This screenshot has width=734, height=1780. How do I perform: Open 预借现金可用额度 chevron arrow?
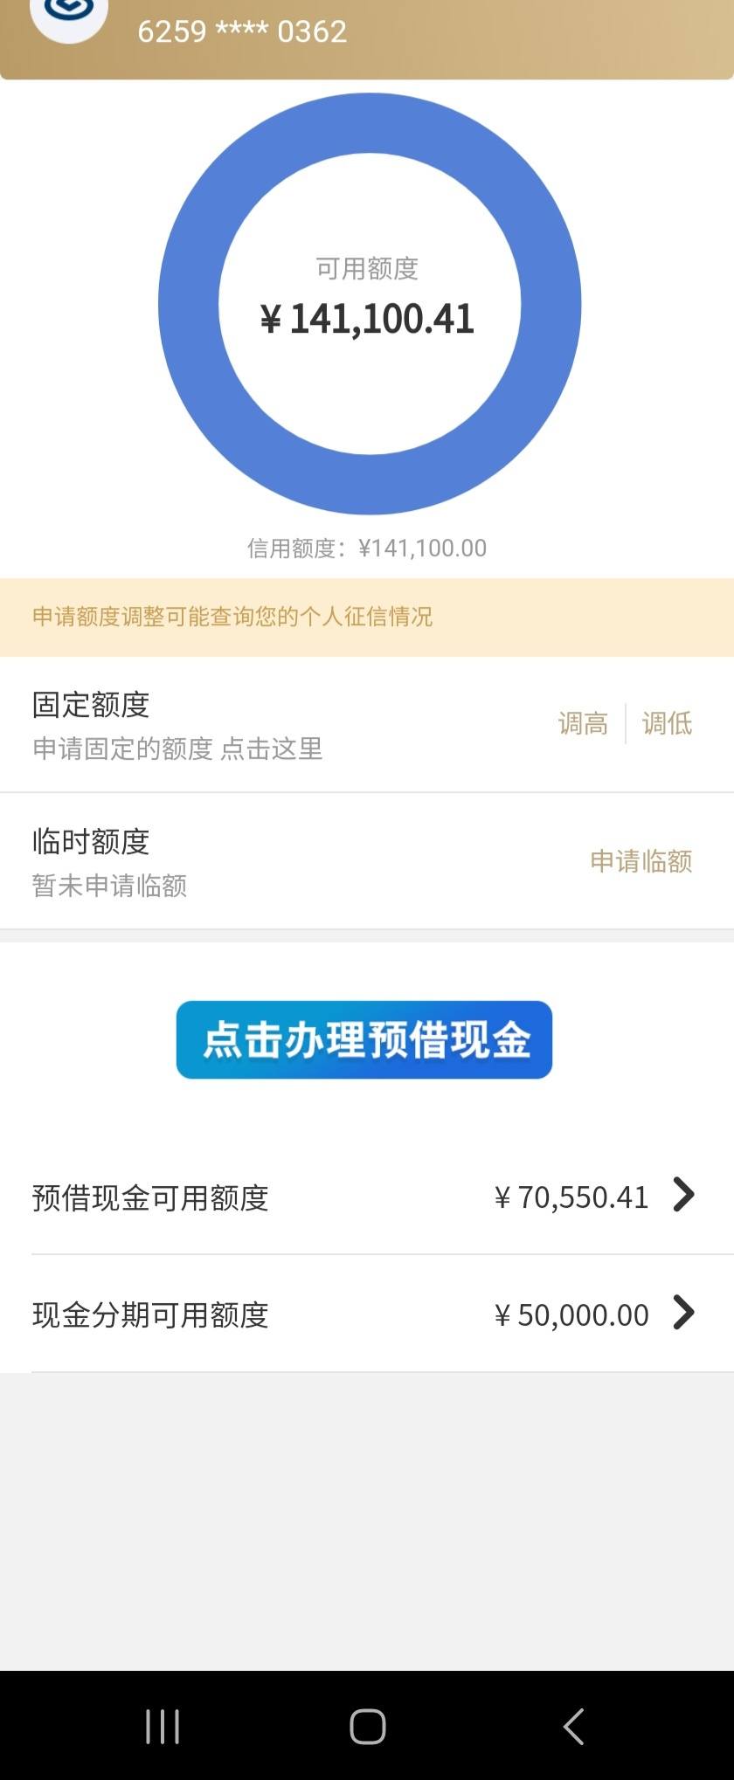(x=684, y=1195)
